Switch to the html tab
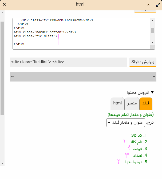This screenshot has height=179, width=162. tap(117, 103)
